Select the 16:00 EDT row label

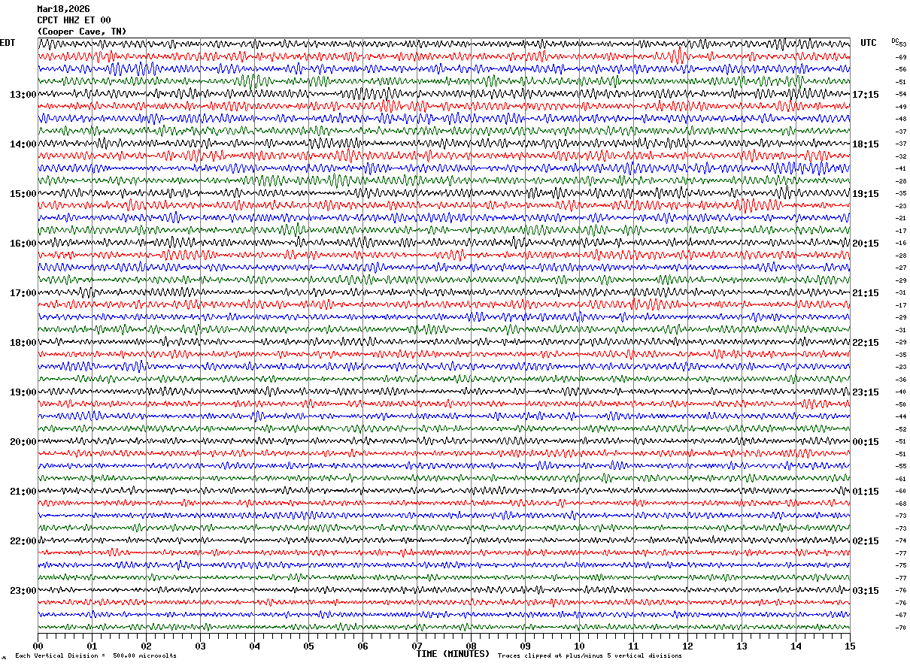coord(23,244)
